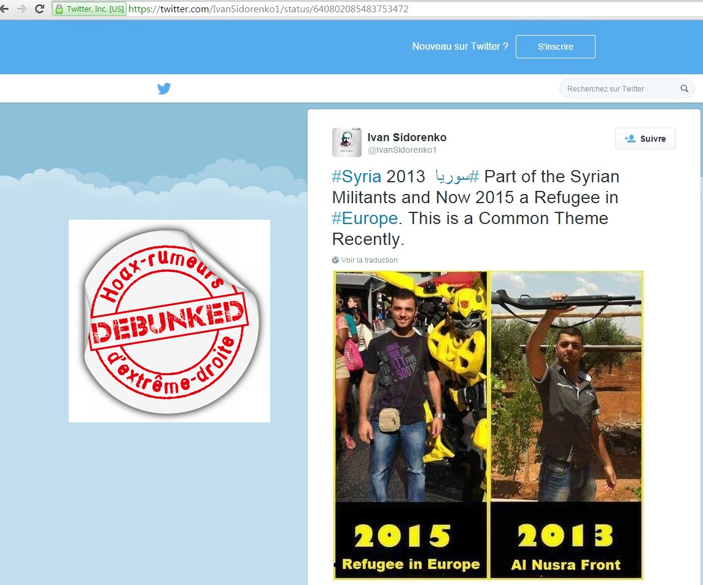
Task: Open the 2015 Refugee in Europe photo
Action: pos(411,425)
